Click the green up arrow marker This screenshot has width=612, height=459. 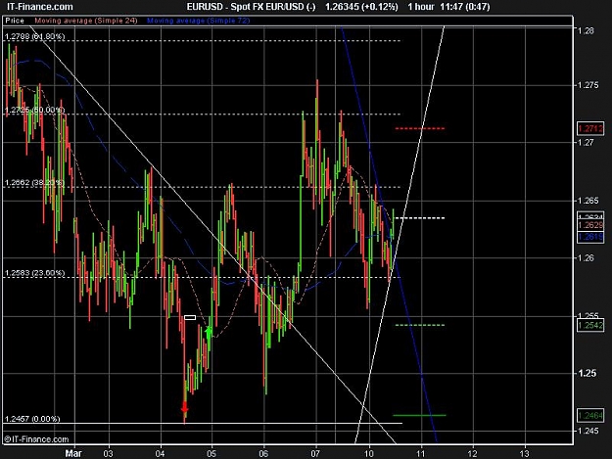pyautogui.click(x=209, y=332)
